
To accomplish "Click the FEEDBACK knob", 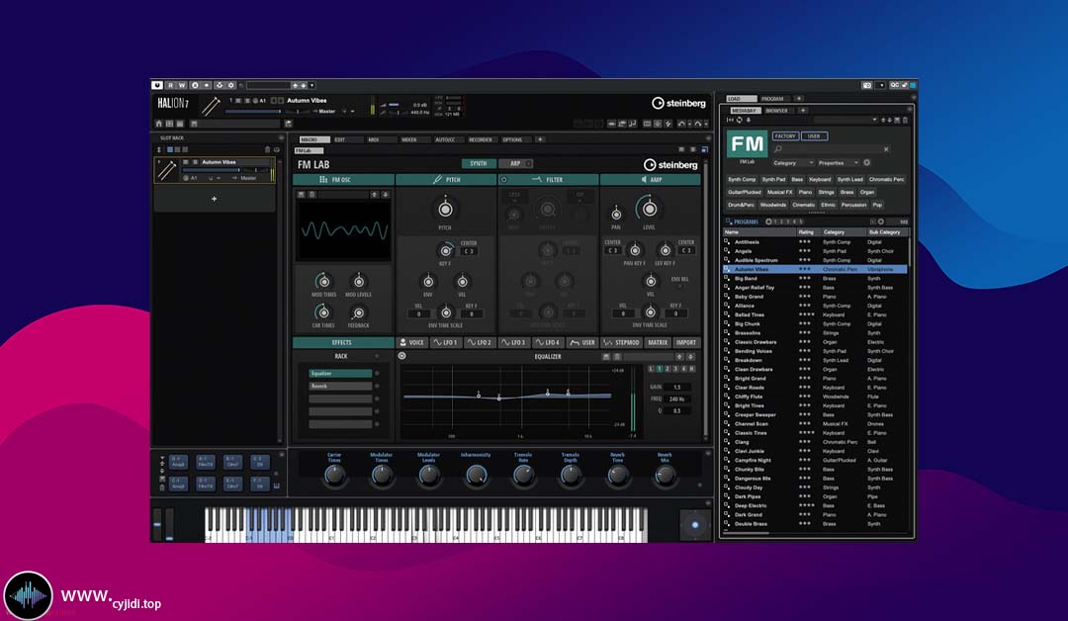I will click(x=358, y=313).
